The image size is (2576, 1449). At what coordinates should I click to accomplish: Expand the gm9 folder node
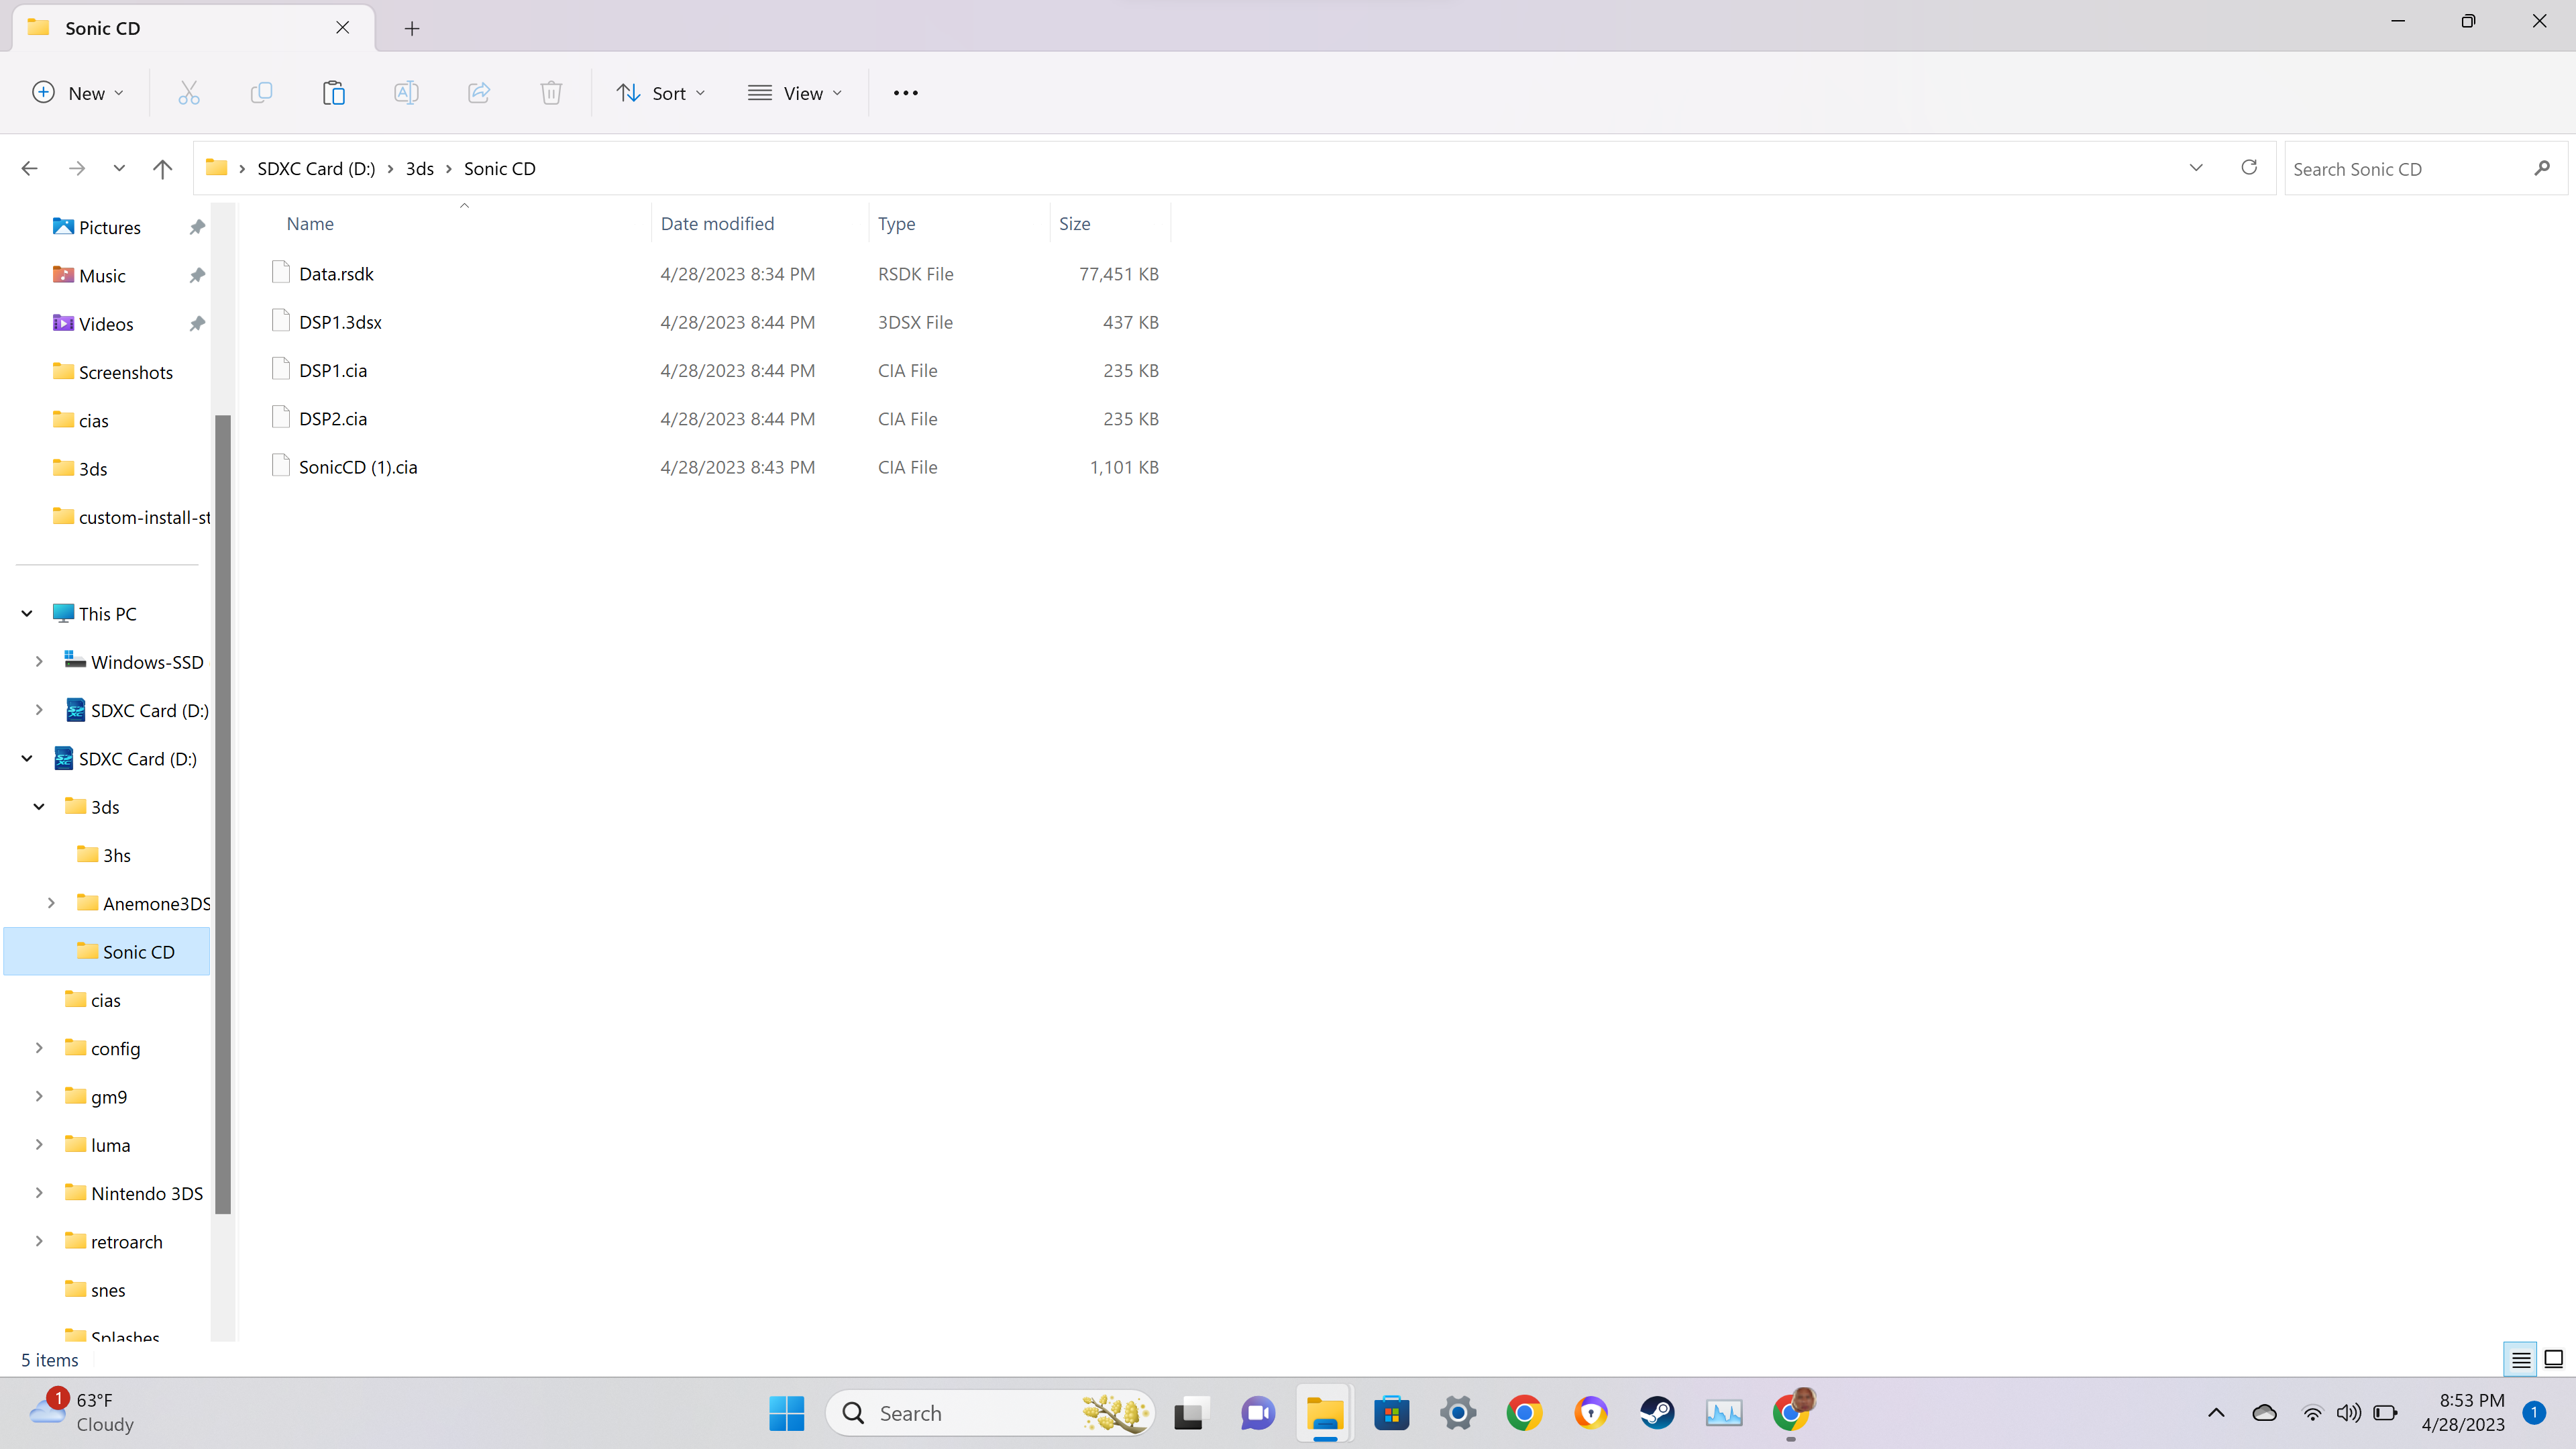39,1097
